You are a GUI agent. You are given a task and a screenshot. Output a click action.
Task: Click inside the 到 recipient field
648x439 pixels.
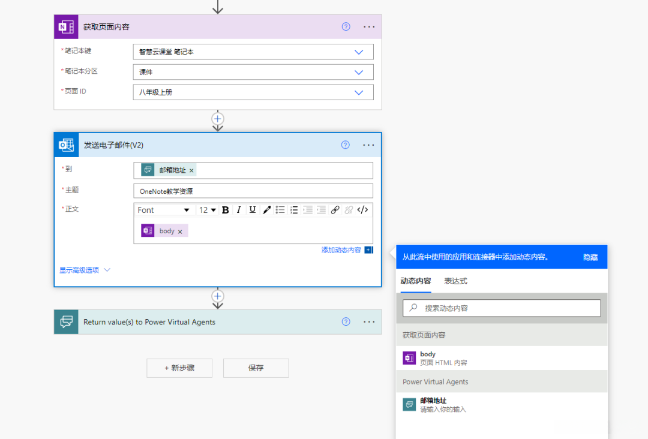pyautogui.click(x=253, y=170)
